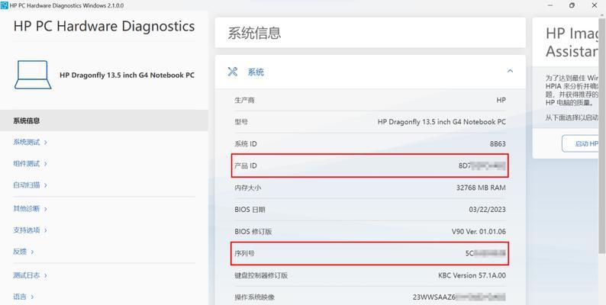The width and height of the screenshot is (606, 305).
Task: Click the memory value 32768 MB RAM
Action: point(481,188)
